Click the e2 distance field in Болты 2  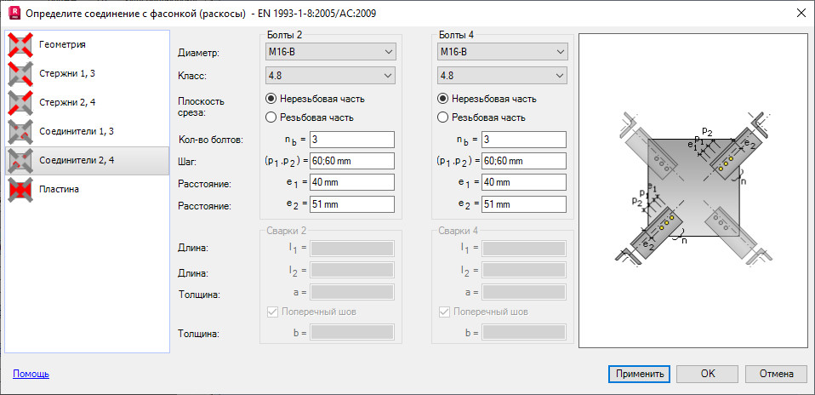(352, 204)
